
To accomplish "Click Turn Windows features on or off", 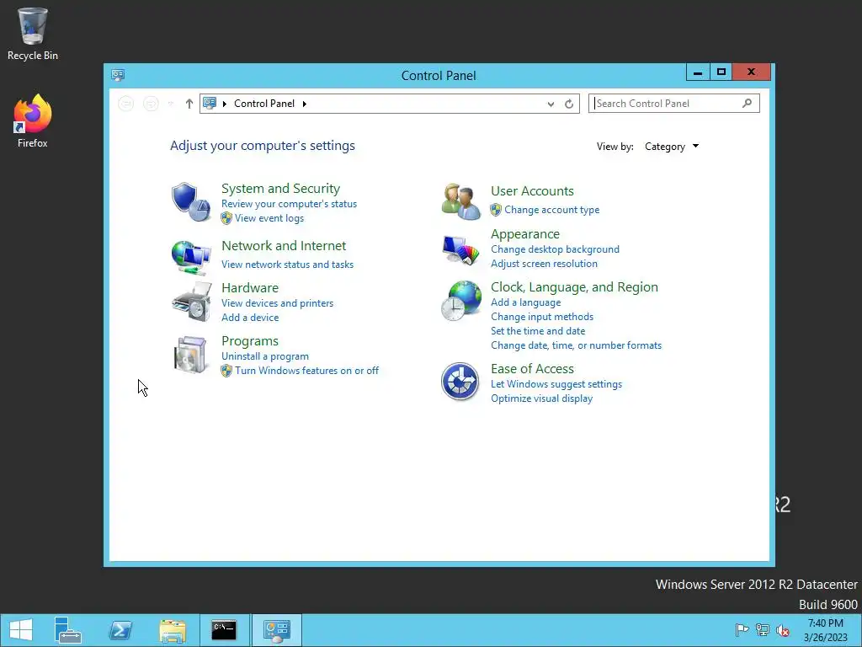I will pos(306,371).
